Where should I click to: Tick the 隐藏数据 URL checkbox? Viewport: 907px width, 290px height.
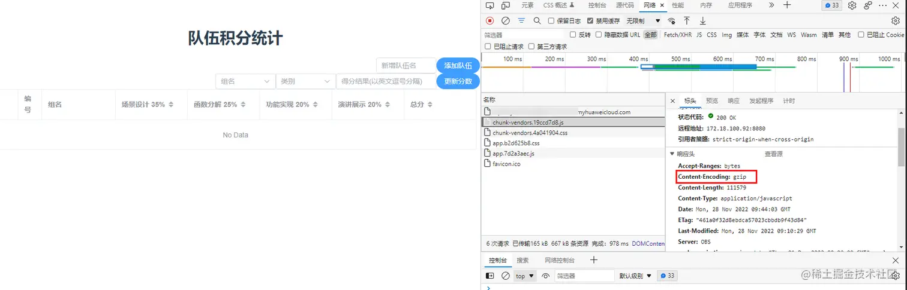[599, 35]
